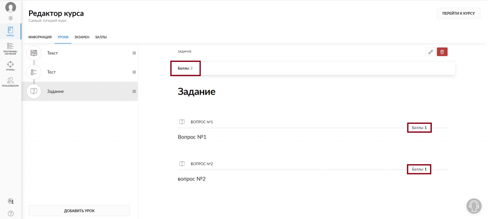Switch to the Баллы tab
Screen dimensions: 488x219
tap(101, 37)
